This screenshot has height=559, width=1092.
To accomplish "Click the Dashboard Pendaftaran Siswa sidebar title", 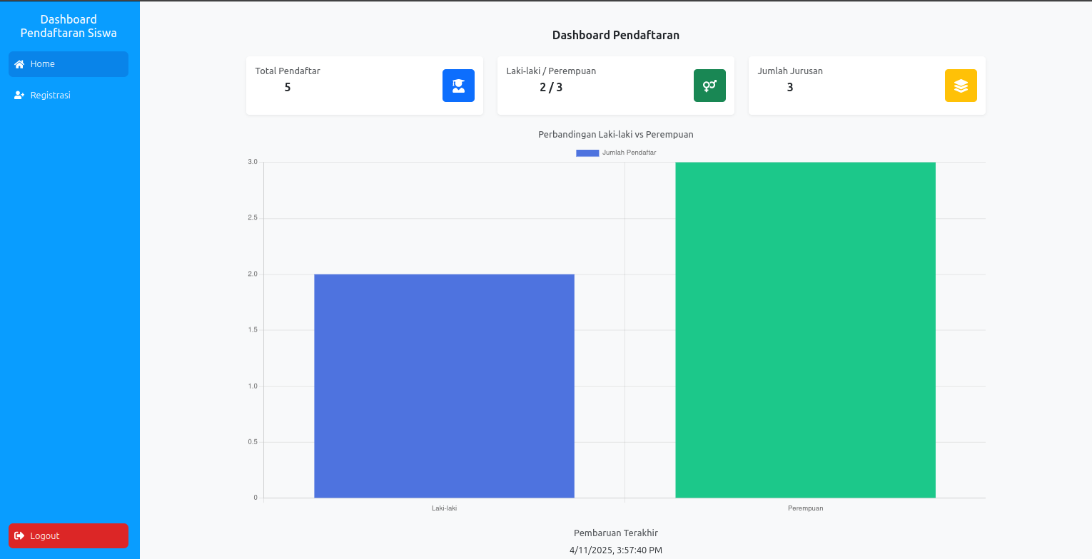I will [x=69, y=26].
